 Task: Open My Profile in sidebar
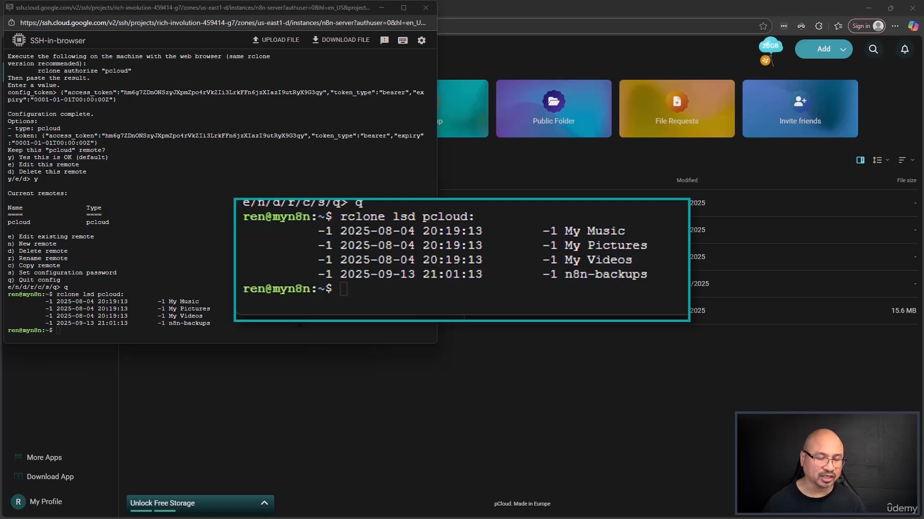click(x=45, y=502)
